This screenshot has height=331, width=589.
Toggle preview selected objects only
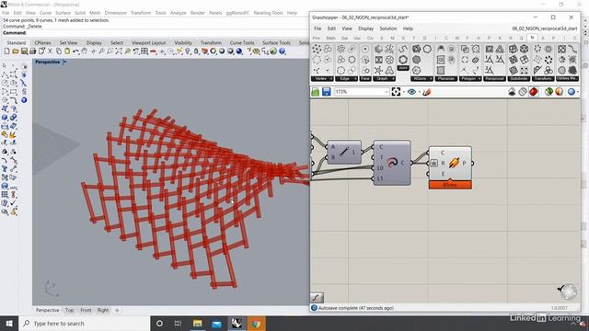(549, 92)
